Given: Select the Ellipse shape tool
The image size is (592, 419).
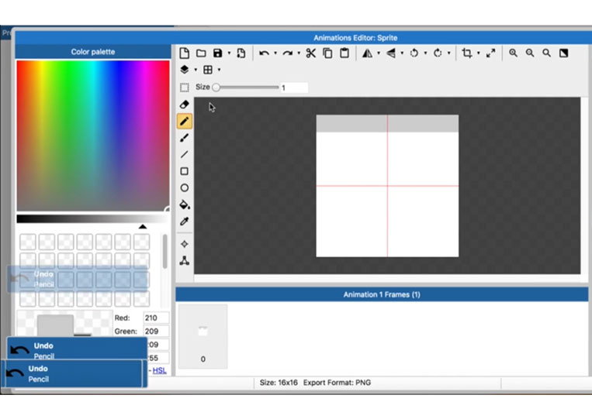Looking at the screenshot, I should (x=184, y=187).
